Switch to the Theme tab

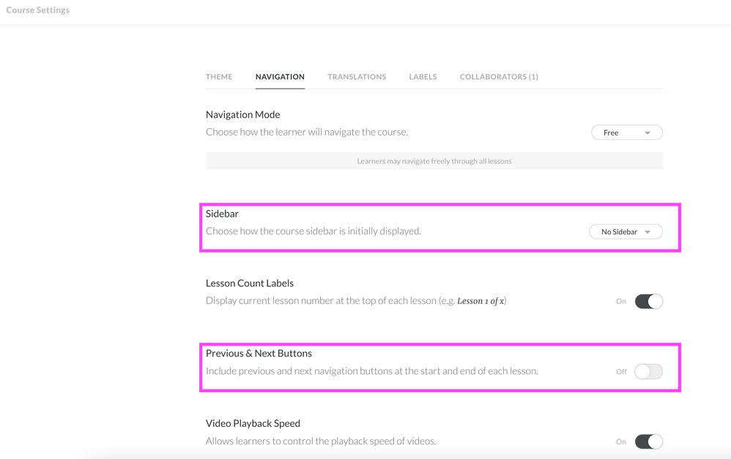click(219, 77)
